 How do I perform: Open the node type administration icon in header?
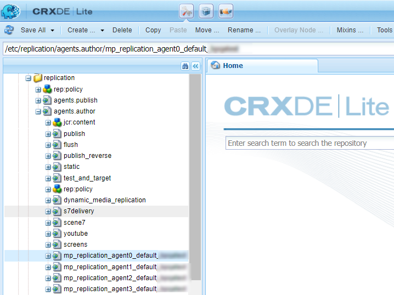[226, 11]
